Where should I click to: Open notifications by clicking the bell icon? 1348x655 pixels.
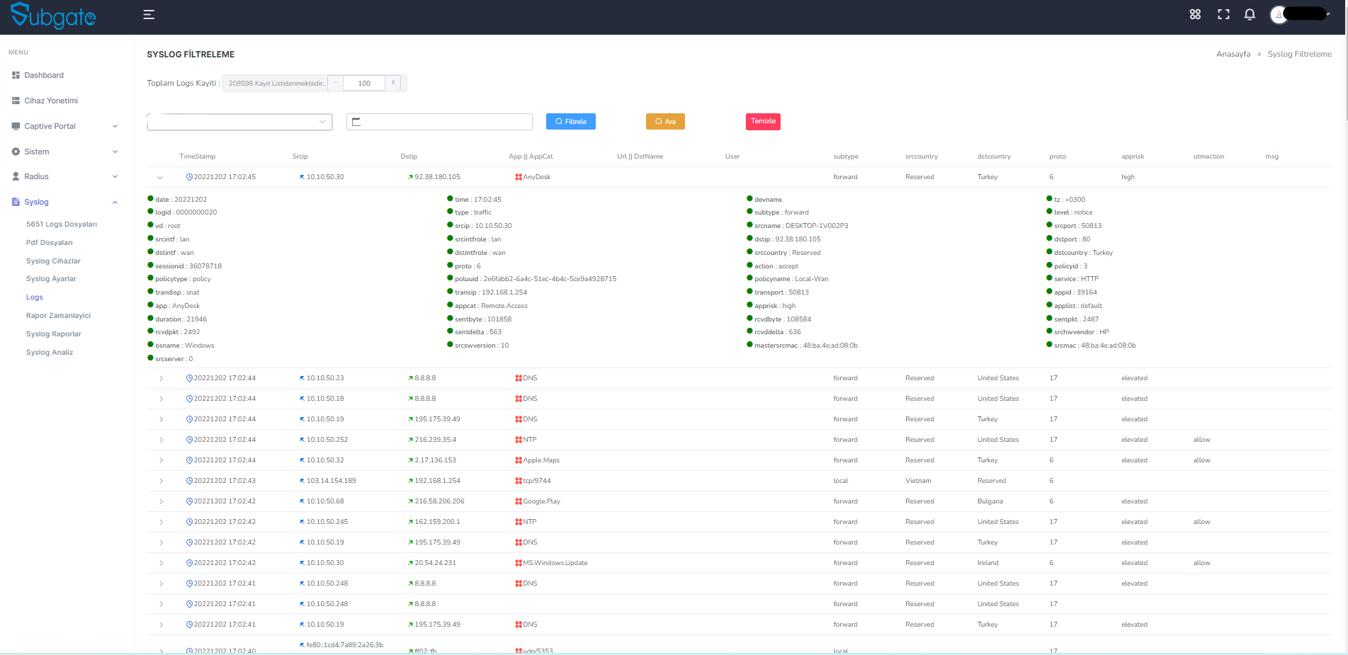pos(1250,14)
